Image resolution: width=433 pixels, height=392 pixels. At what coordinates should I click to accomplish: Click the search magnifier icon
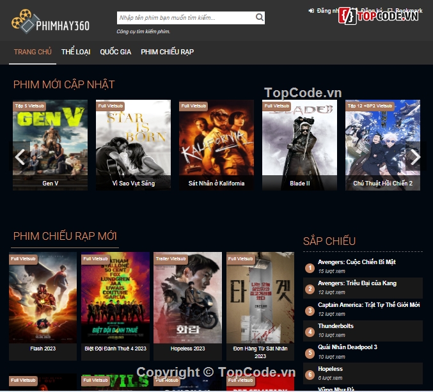tap(259, 18)
